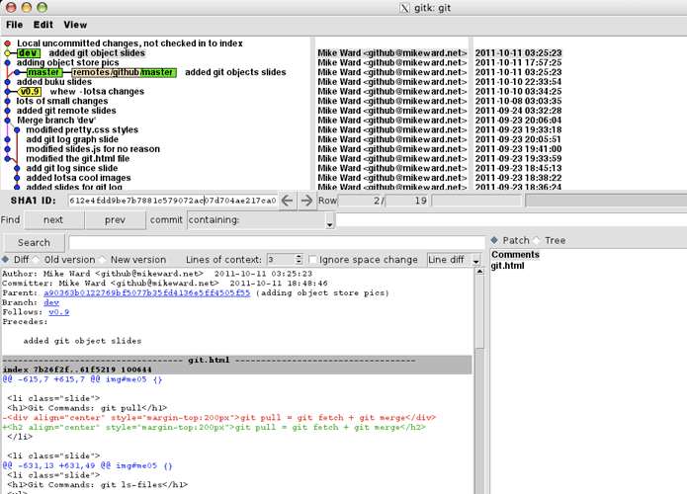Click the yellow 'v0.9' tag label
The width and height of the screenshot is (687, 494).
(30, 92)
